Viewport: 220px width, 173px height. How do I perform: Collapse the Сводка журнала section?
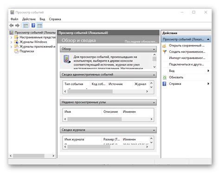point(154,130)
